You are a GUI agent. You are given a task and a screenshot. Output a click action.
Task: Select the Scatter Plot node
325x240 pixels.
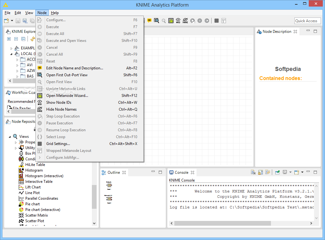[x=35, y=221]
